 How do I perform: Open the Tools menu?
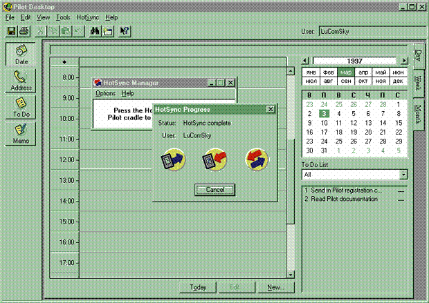(x=63, y=17)
